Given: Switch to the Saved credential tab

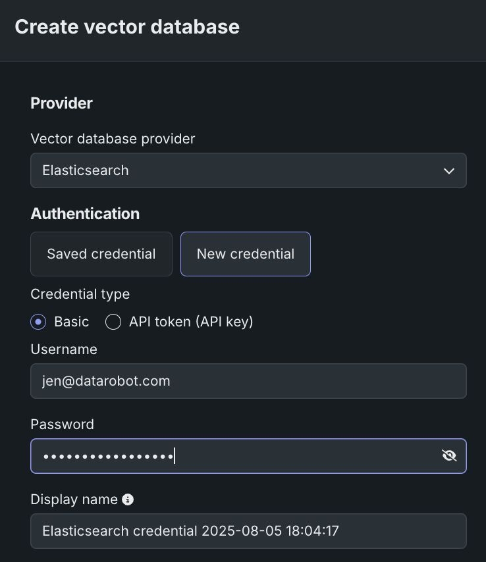Looking at the screenshot, I should coord(101,254).
